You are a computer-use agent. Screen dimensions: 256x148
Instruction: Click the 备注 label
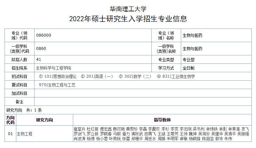(x=19, y=102)
